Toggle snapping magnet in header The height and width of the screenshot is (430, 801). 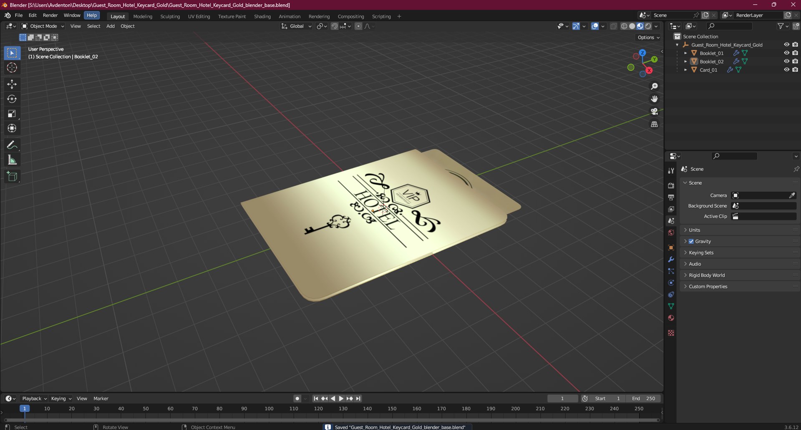pos(334,26)
